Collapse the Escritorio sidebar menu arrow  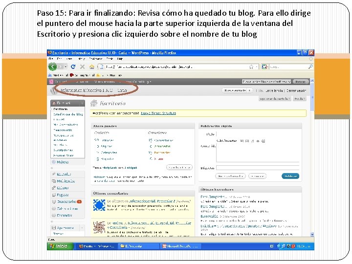[x=82, y=103]
